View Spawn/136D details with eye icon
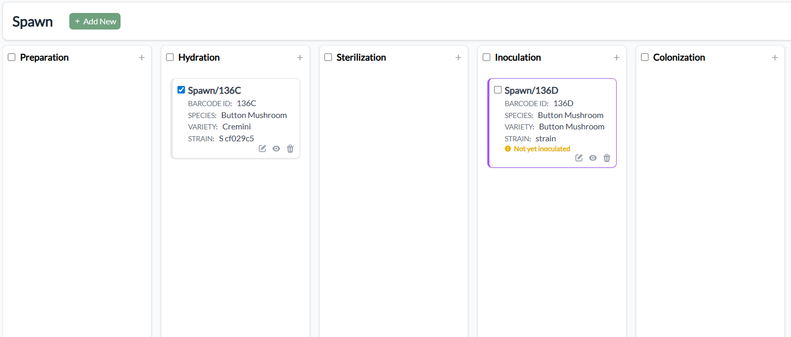Image resolution: width=791 pixels, height=337 pixels. (593, 158)
